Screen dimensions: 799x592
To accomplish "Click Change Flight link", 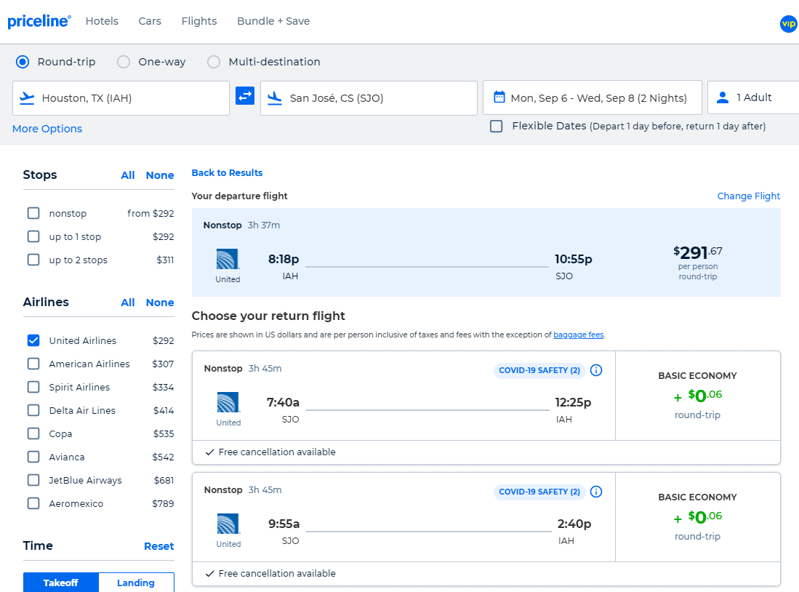I will [x=749, y=196].
